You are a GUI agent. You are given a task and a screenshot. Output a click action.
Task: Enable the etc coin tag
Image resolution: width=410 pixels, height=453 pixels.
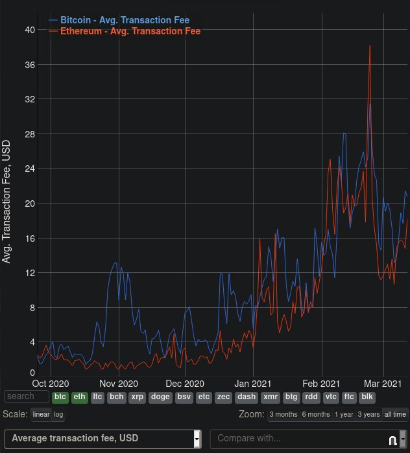tap(204, 397)
